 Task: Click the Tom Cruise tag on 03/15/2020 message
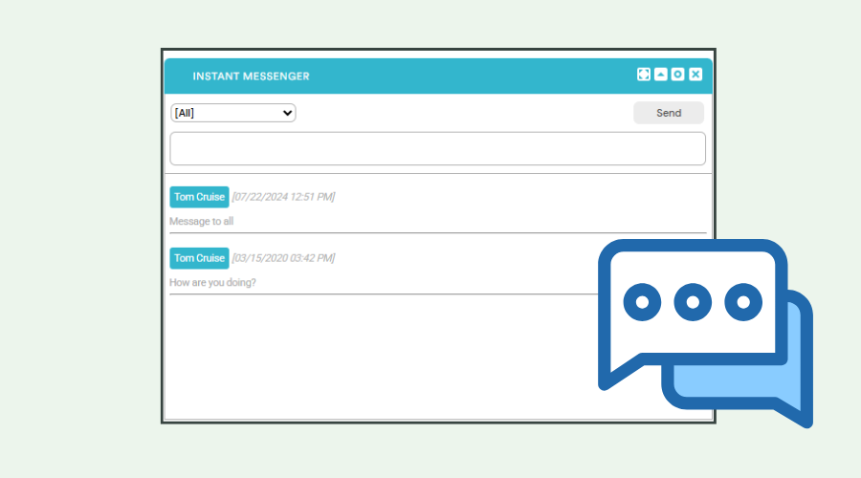coord(199,258)
